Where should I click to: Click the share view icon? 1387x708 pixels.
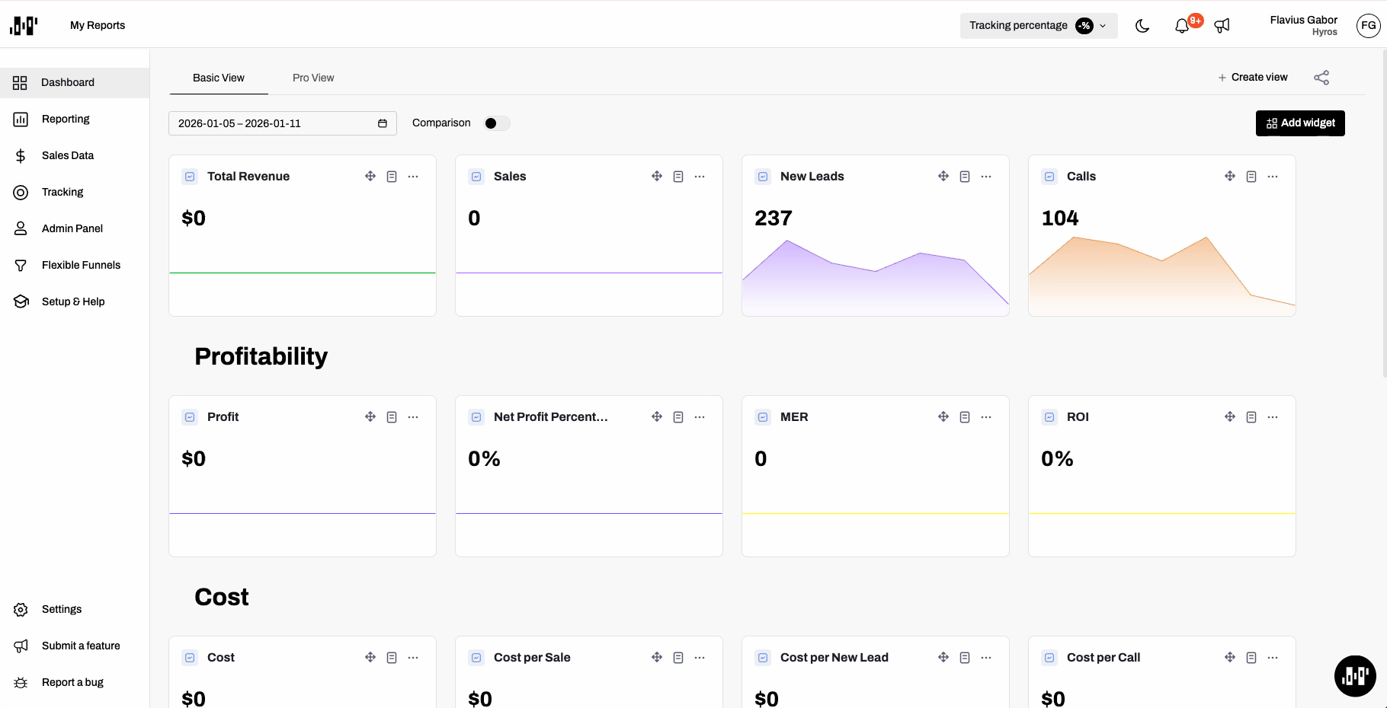(1321, 78)
